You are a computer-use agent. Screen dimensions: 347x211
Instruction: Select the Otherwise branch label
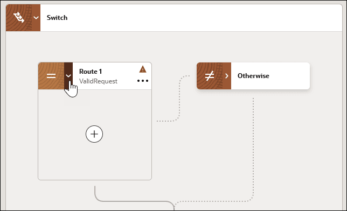253,76
